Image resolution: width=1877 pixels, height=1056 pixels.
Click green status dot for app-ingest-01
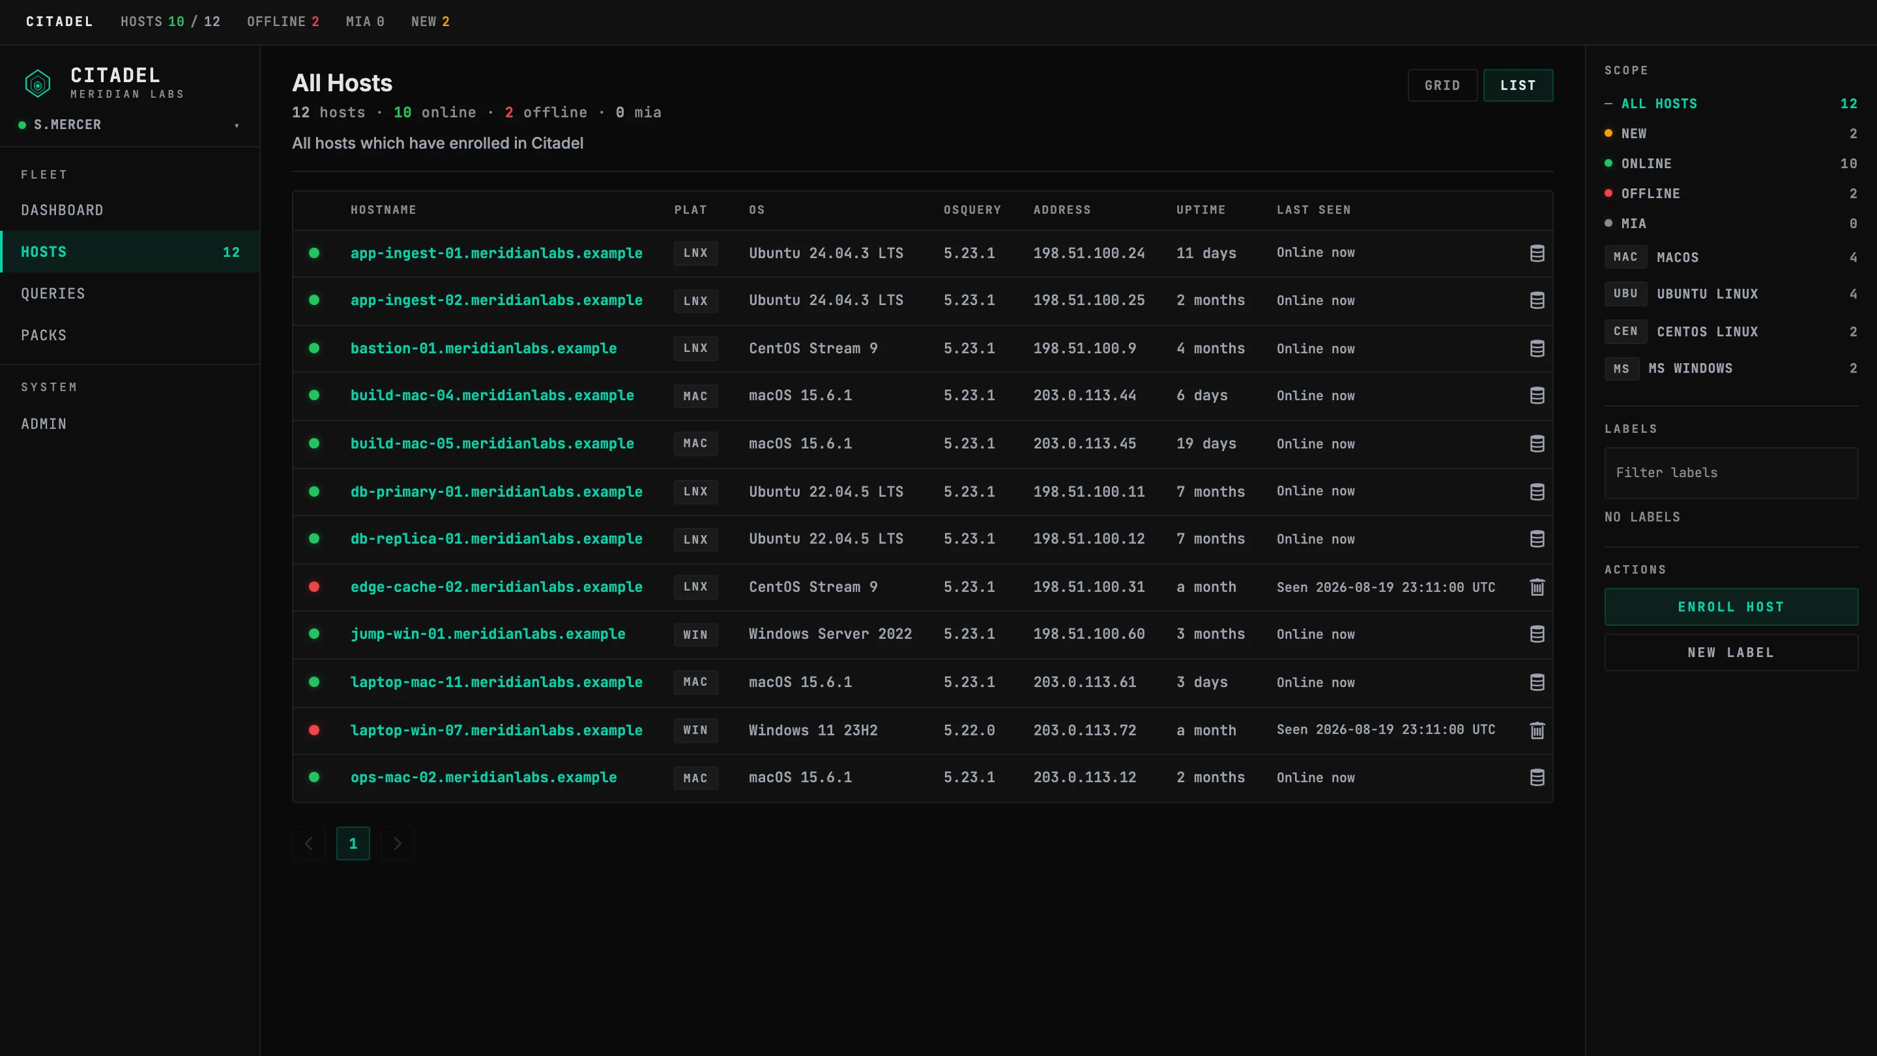pyautogui.click(x=314, y=253)
